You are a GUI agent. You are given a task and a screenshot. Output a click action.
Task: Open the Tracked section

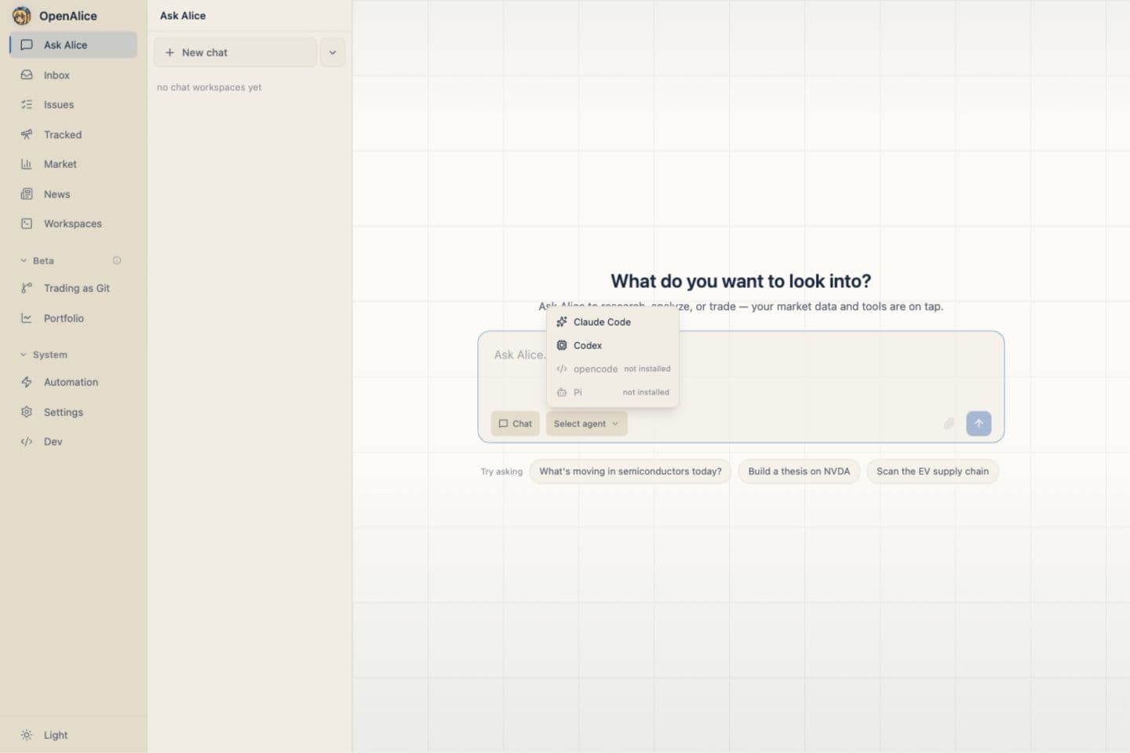coord(74,135)
